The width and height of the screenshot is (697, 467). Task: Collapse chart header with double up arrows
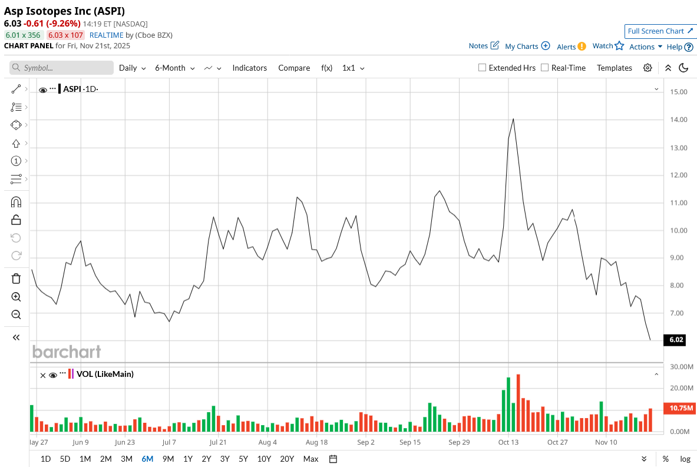tap(668, 68)
